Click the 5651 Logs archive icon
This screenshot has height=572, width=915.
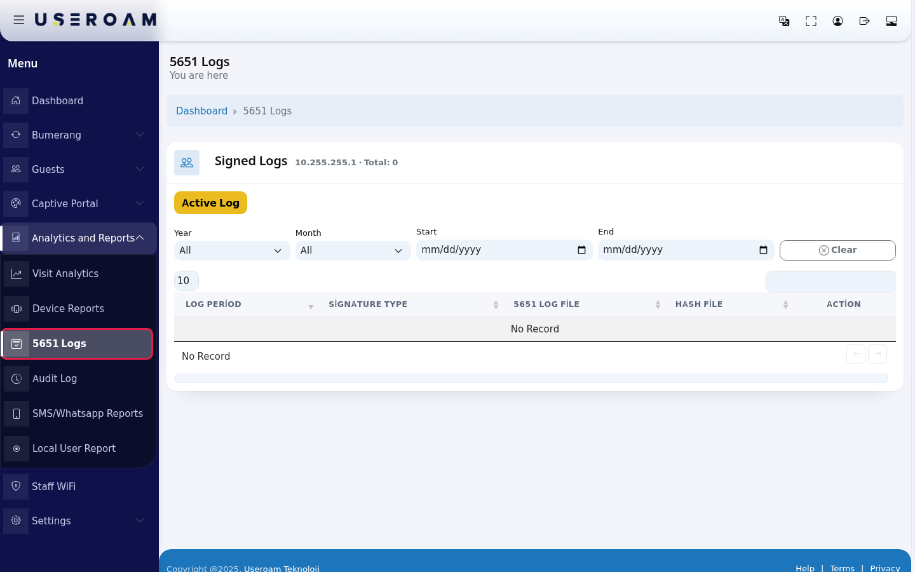click(x=17, y=343)
